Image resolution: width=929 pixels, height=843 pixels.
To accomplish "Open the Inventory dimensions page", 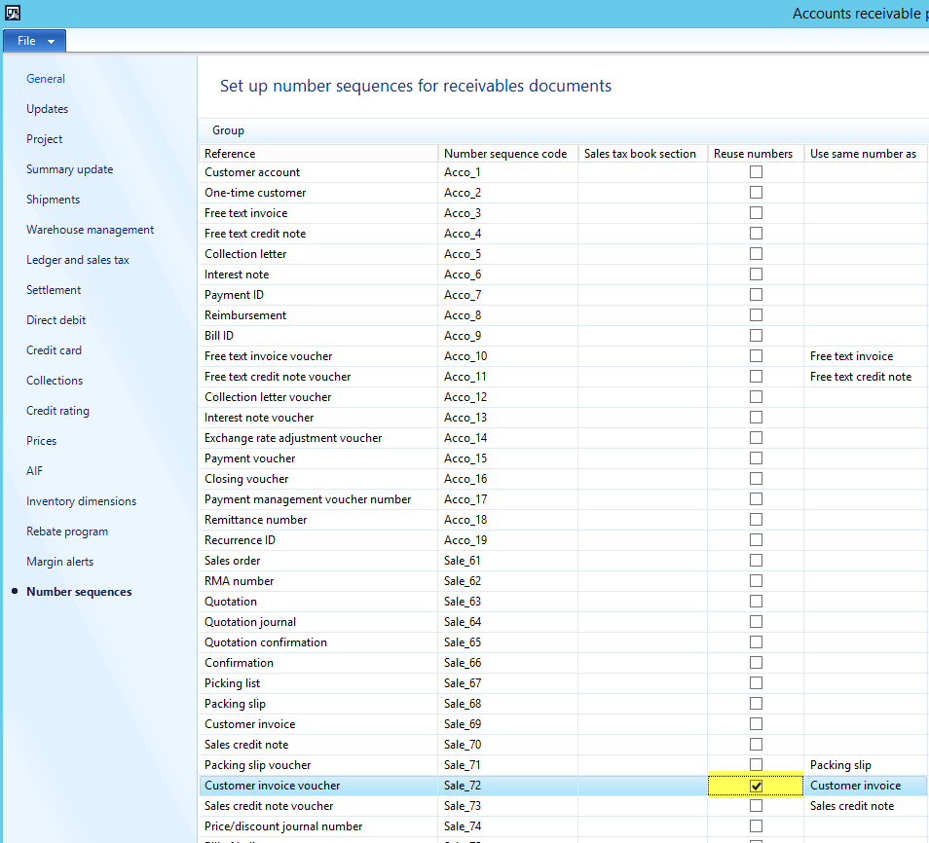I will click(81, 501).
